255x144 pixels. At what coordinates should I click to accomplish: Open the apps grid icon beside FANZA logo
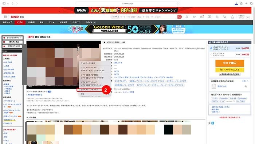point(5,17)
